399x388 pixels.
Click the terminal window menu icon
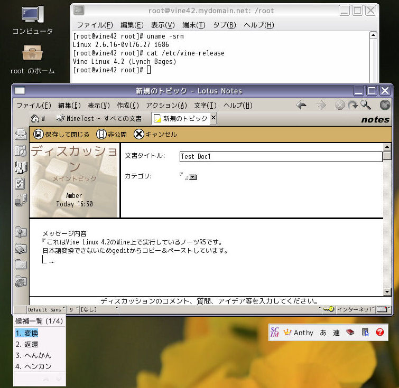79,10
